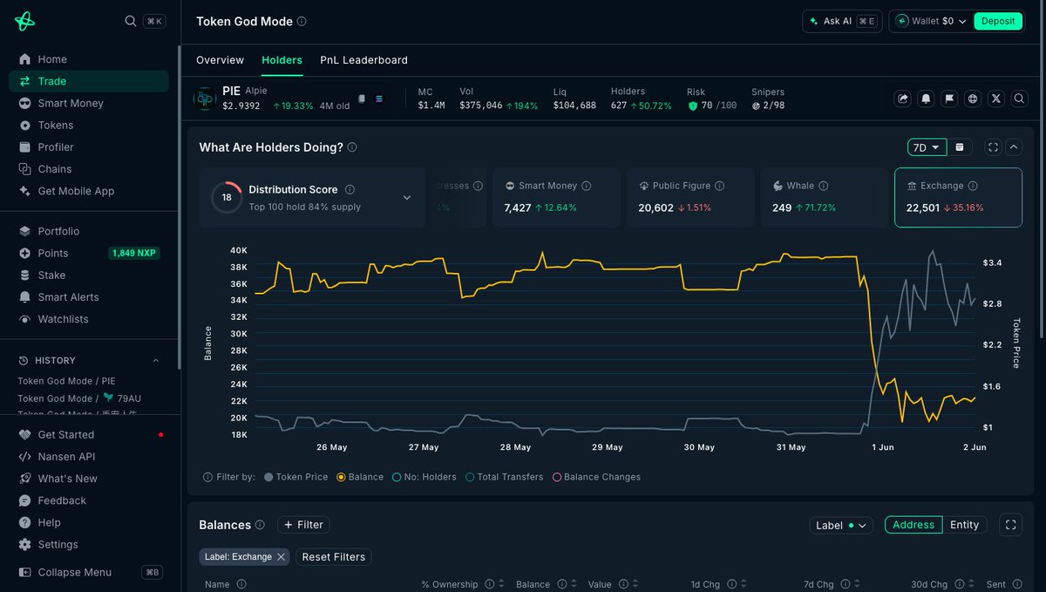Click the fullscreen icon of Balances table
The height and width of the screenshot is (592, 1046).
tap(1011, 525)
